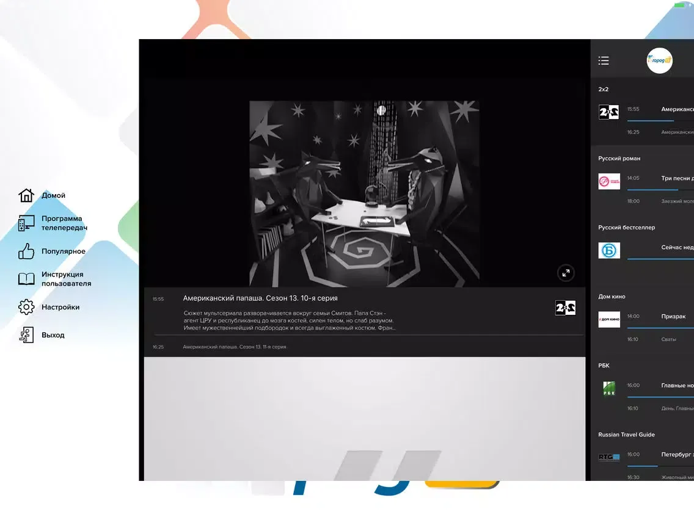Screen dimensions: 694x520
Task: Open the Домой menu label
Action: point(53,195)
